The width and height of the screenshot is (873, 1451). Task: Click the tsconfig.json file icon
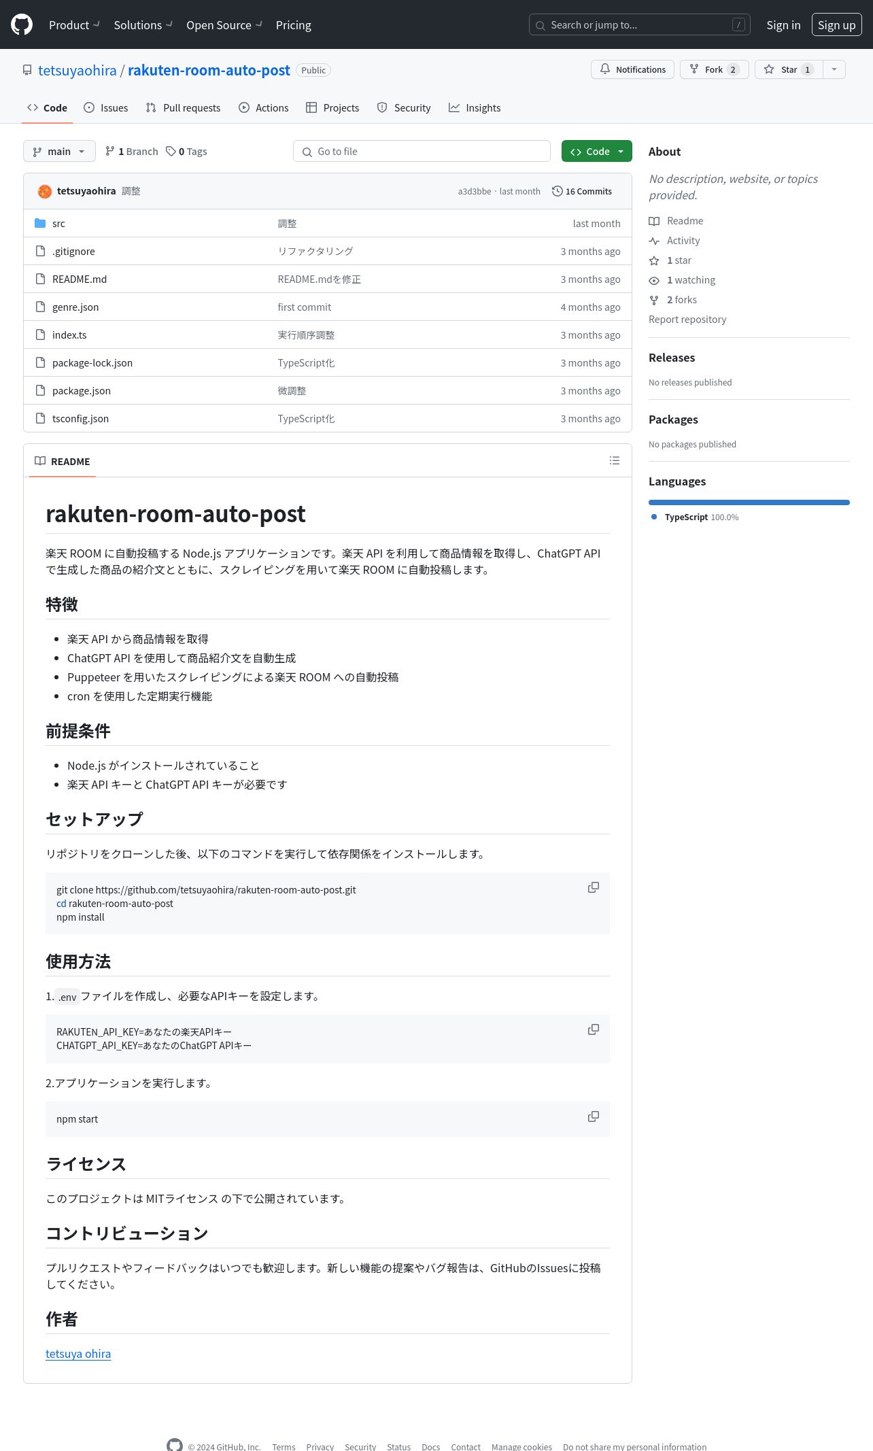click(40, 418)
